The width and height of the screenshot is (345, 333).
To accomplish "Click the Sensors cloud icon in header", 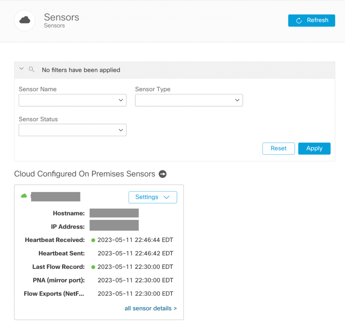I will click(25, 21).
